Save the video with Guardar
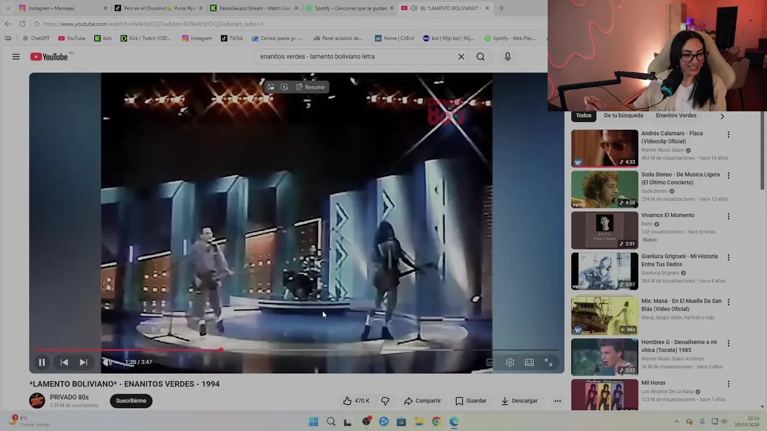 [471, 400]
